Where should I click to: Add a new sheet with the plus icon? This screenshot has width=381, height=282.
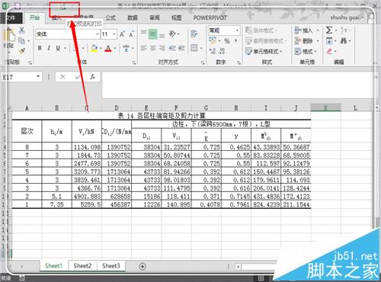coord(142,266)
